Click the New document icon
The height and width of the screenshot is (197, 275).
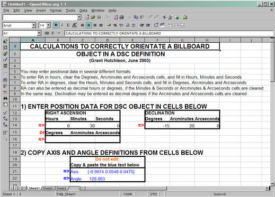[87, 17]
